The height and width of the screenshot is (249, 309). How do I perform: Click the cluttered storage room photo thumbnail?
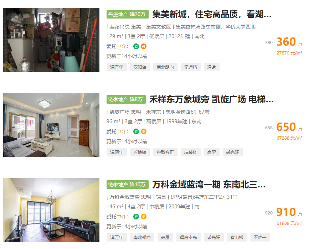pos(51,40)
